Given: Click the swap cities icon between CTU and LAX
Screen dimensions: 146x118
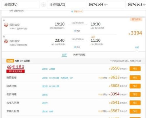Looking at the screenshot, I should 44,5.
